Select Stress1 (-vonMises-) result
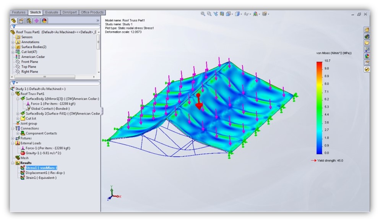This screenshot has width=380, height=222. [x=41, y=168]
